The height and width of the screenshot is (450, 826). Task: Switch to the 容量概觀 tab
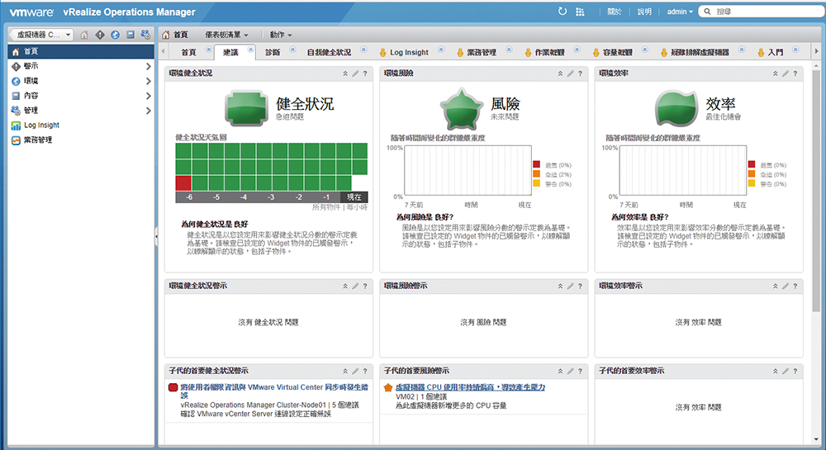click(617, 52)
